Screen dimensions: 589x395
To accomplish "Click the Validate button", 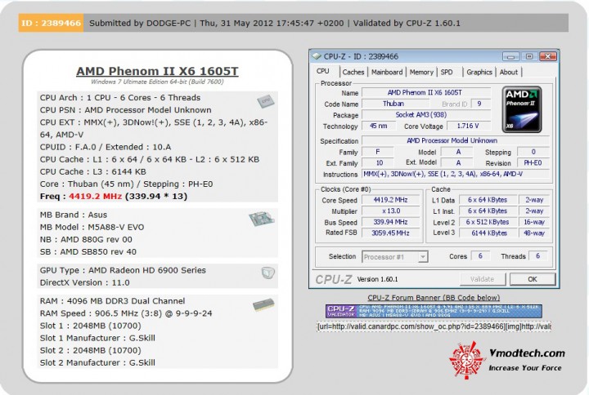I will click(x=483, y=279).
